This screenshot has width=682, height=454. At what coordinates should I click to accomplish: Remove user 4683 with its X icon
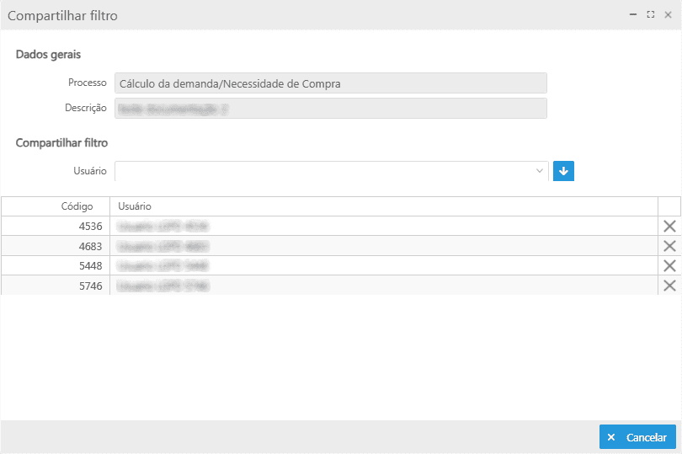coord(669,246)
